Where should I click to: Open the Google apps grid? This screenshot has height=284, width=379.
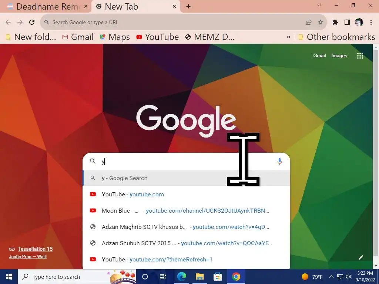coord(360,56)
